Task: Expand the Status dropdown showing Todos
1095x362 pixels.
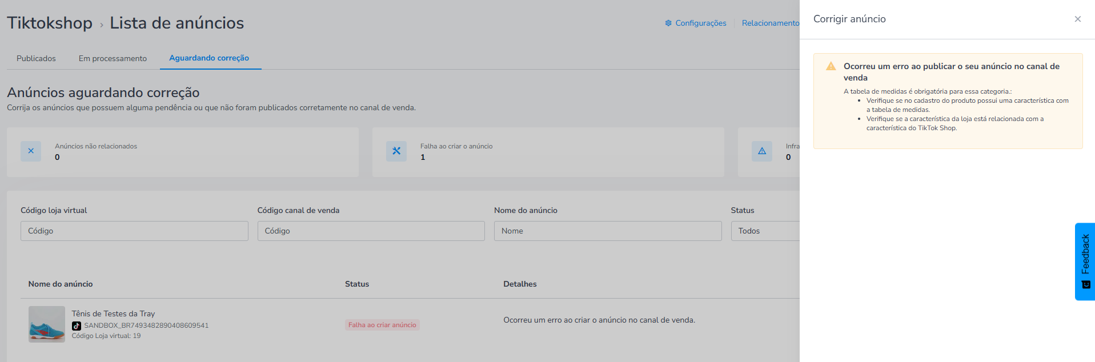Action: tap(765, 231)
